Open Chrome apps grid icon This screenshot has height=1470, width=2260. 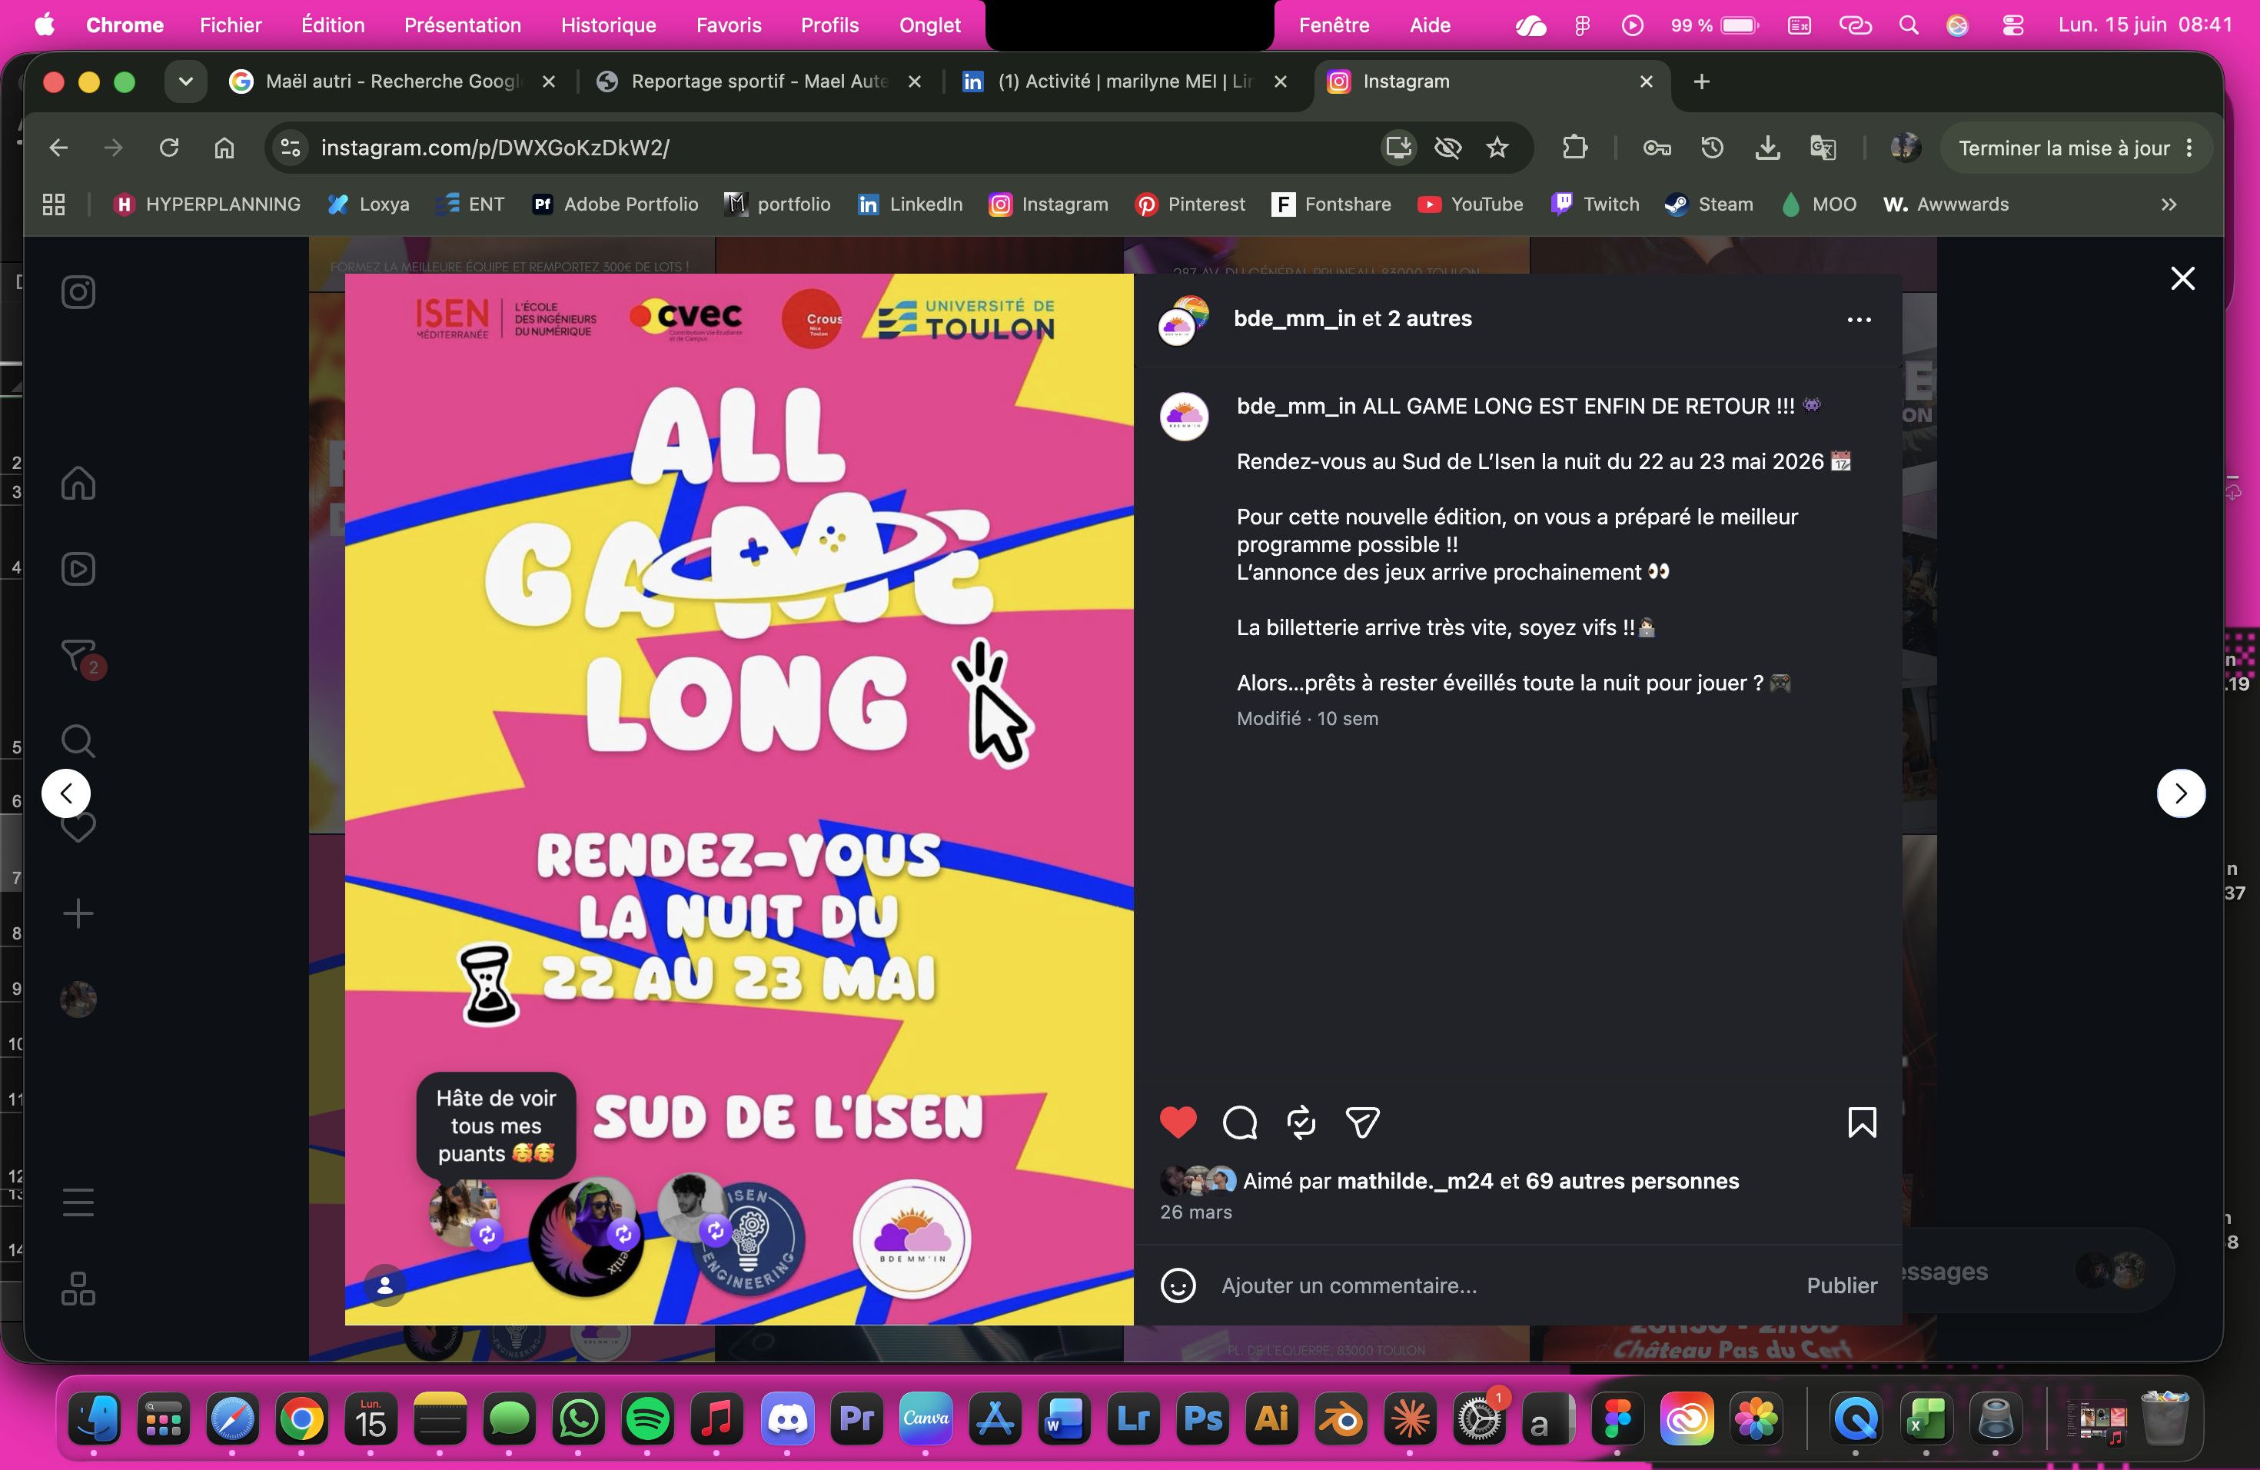coord(53,205)
